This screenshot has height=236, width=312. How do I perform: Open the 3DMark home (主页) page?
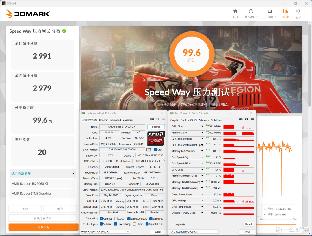[x=235, y=14]
